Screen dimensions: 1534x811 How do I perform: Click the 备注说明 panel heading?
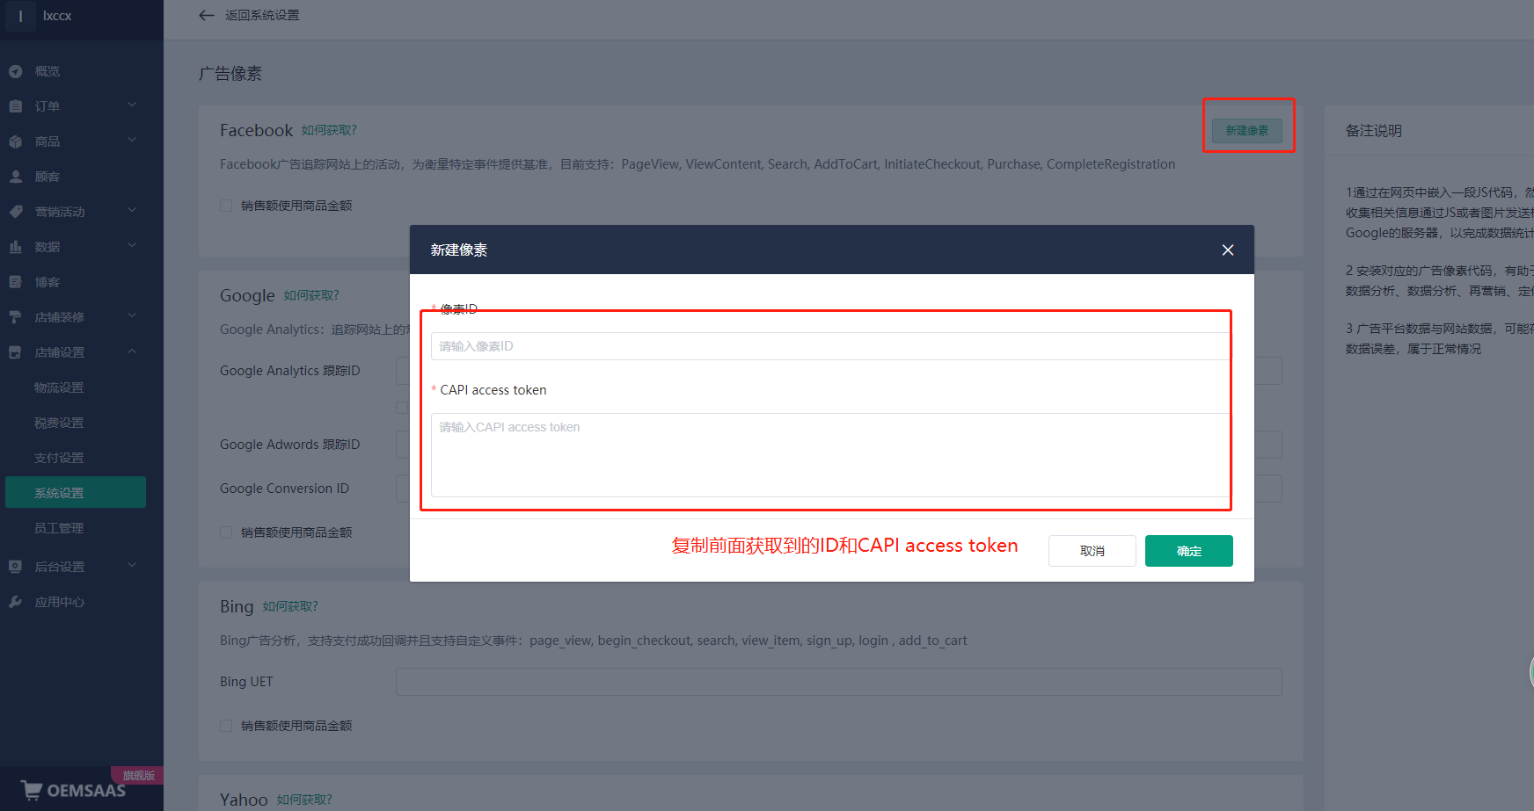point(1374,131)
